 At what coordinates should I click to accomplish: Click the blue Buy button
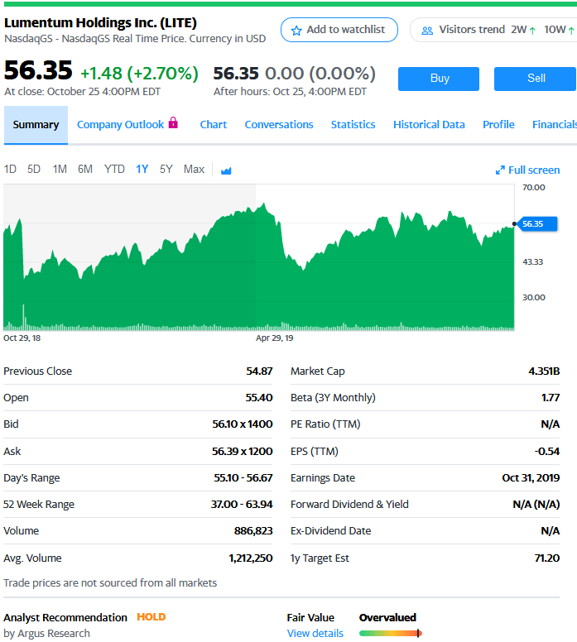coord(439,79)
